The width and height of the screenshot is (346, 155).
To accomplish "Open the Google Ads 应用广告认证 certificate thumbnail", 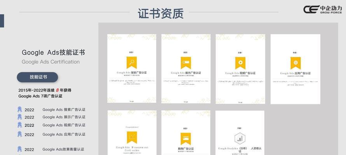I will click(x=295, y=69).
